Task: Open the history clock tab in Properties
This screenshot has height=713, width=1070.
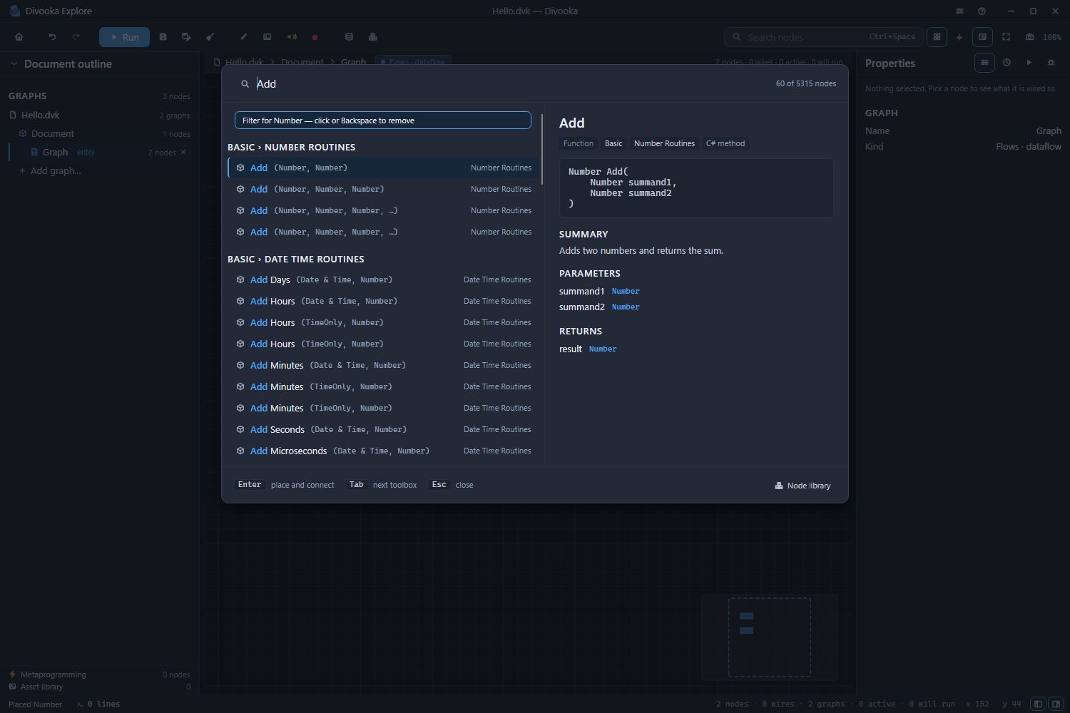Action: pos(1007,63)
